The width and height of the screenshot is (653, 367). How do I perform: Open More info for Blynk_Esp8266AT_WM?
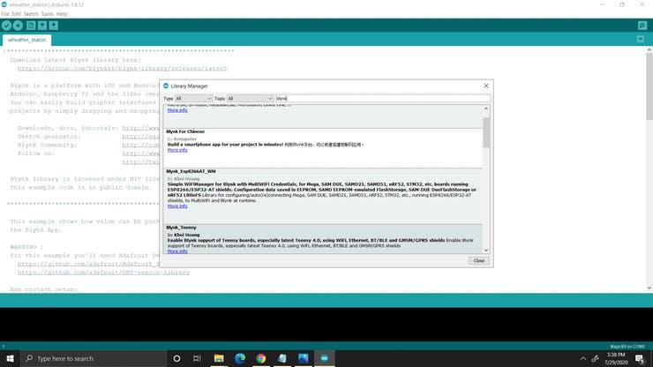[177, 206]
